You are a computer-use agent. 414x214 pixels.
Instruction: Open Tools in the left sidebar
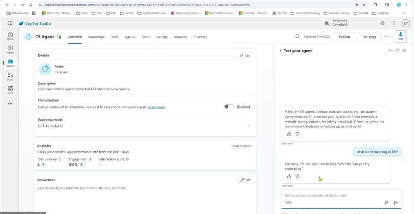click(x=10, y=90)
